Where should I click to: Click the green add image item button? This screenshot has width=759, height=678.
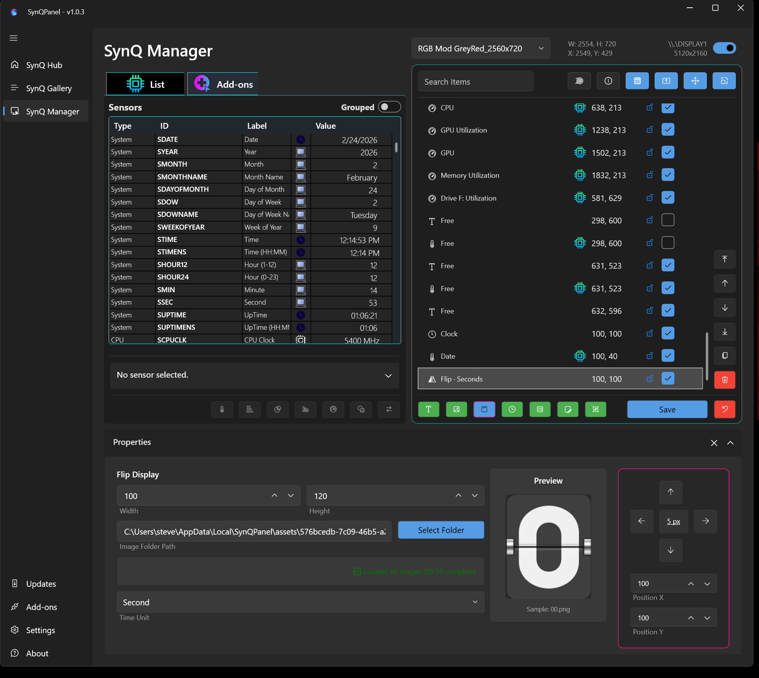[456, 409]
